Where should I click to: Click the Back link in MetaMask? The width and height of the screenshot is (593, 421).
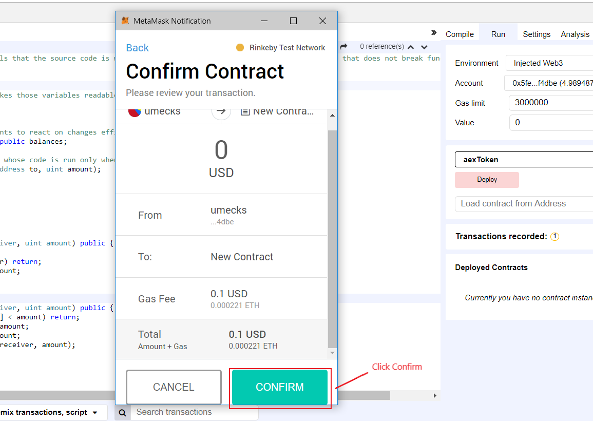(137, 47)
